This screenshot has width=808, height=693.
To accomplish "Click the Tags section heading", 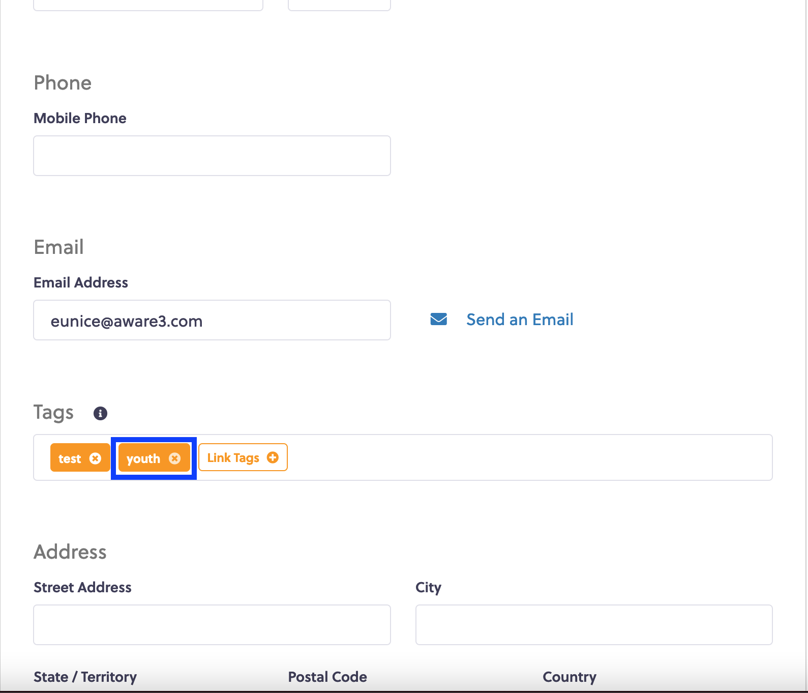I will (x=53, y=412).
